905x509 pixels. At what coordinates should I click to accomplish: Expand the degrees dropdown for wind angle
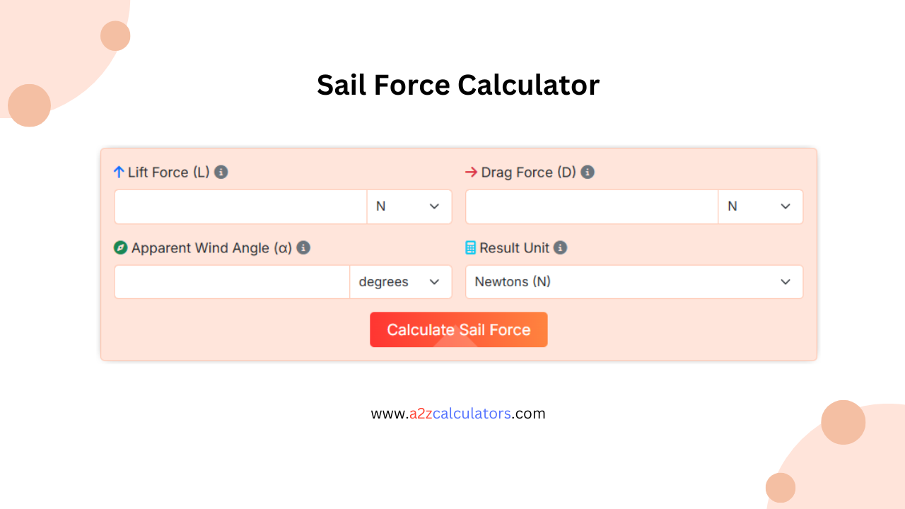[x=400, y=281]
